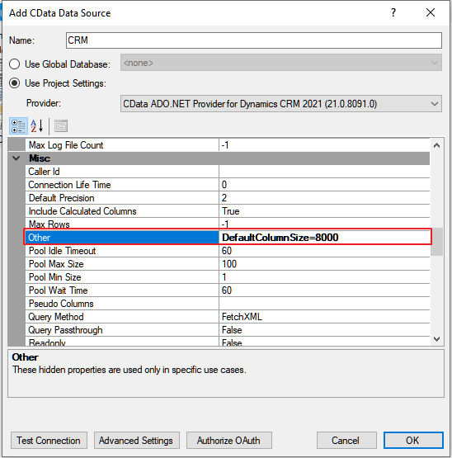Screen dimensions: 452x458
Task: Confirm with the OK button
Action: tap(413, 440)
